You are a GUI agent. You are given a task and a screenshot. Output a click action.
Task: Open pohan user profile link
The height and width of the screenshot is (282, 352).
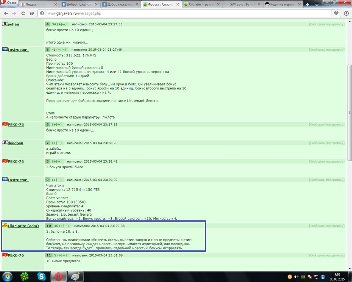(13, 24)
